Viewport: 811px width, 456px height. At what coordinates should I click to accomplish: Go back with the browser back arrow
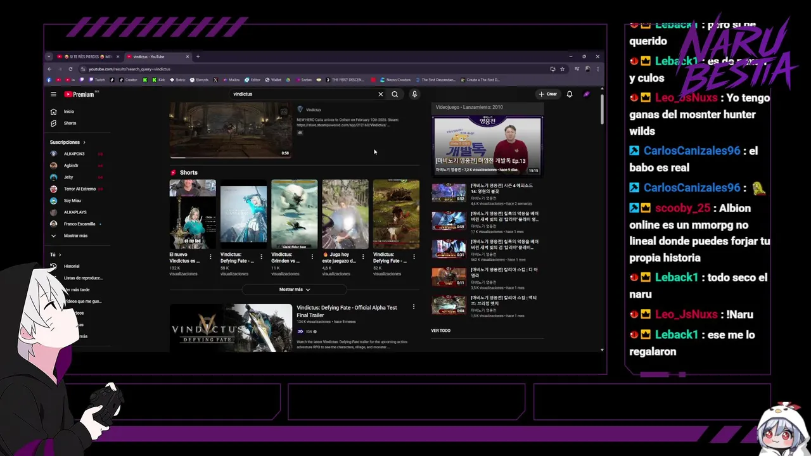[49, 68]
